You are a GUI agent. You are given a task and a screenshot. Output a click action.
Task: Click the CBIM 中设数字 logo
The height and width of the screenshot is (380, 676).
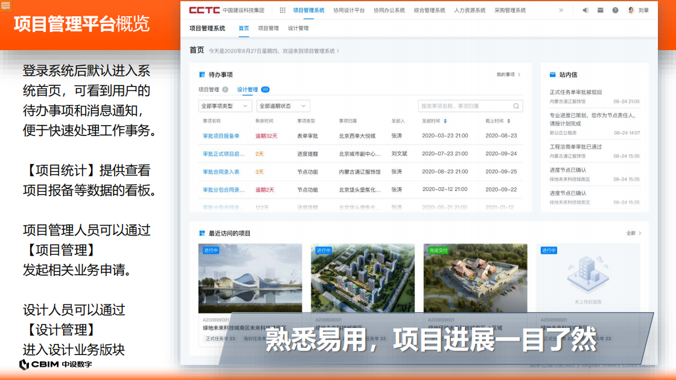pyautogui.click(x=56, y=364)
